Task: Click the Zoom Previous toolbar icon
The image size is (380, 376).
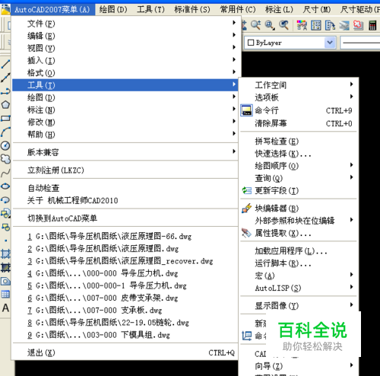Action: click(283, 25)
